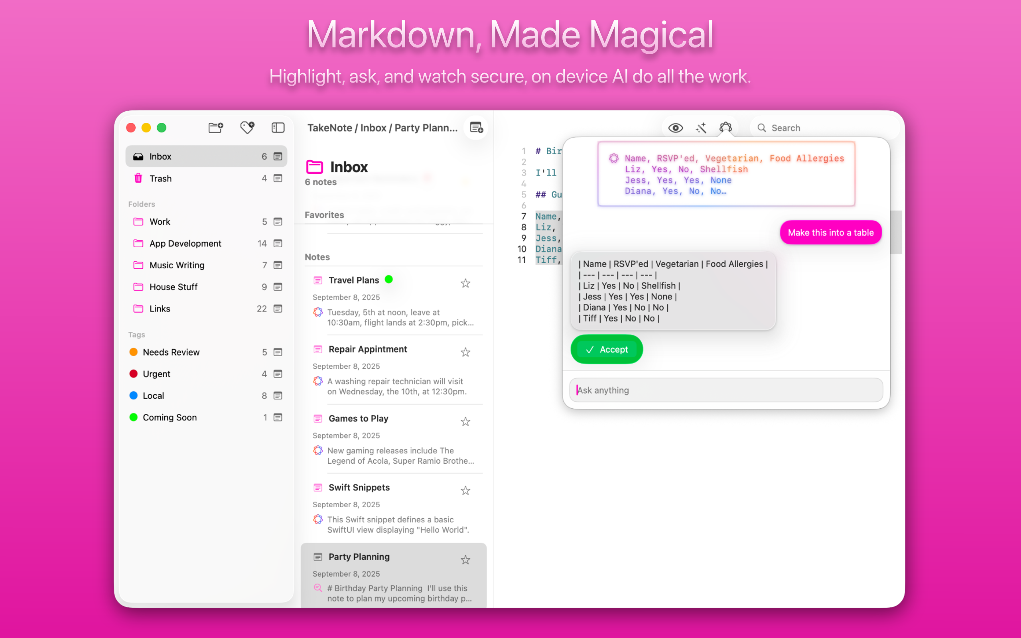Click the magic wand icon

click(701, 128)
